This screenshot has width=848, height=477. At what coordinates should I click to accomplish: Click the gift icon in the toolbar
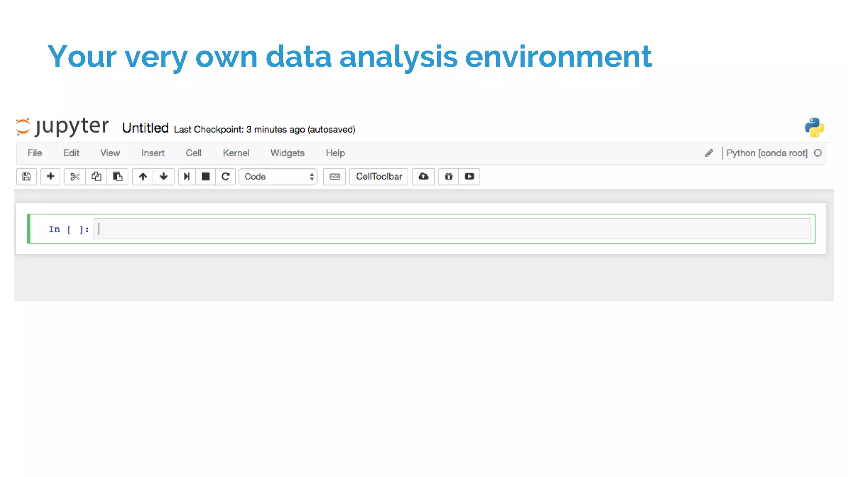pyautogui.click(x=448, y=177)
